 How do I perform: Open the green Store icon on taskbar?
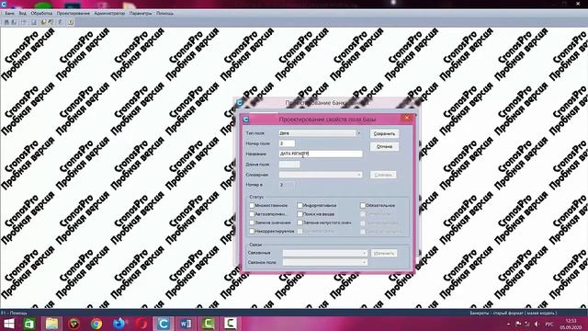pyautogui.click(x=29, y=324)
